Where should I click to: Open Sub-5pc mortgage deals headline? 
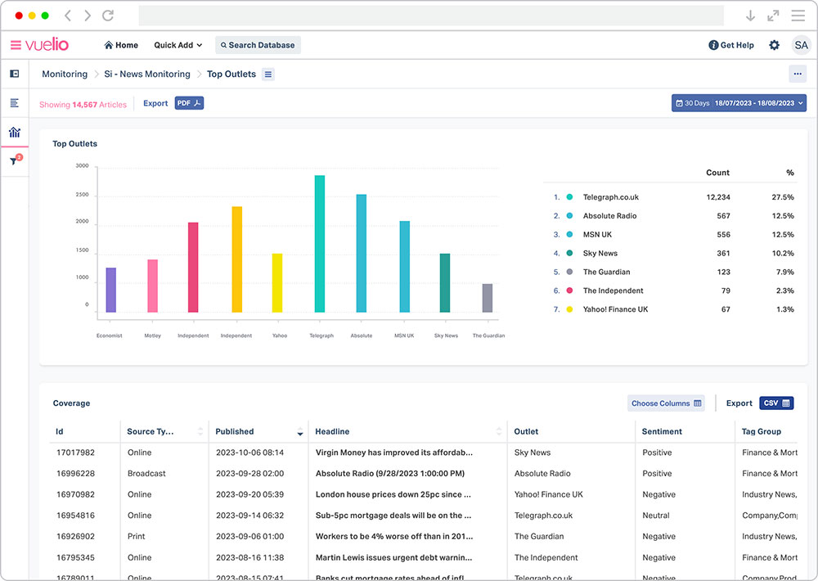coord(393,516)
